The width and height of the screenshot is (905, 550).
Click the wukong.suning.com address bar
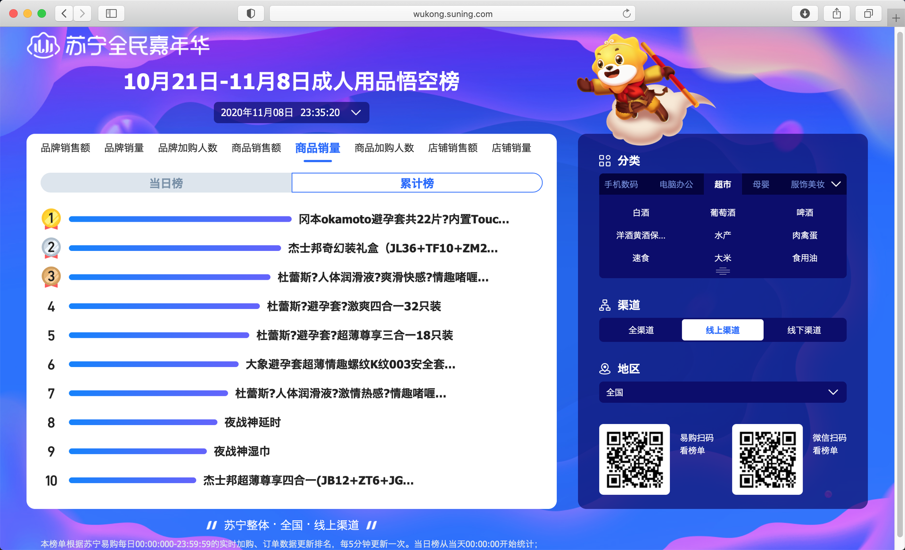tap(452, 14)
